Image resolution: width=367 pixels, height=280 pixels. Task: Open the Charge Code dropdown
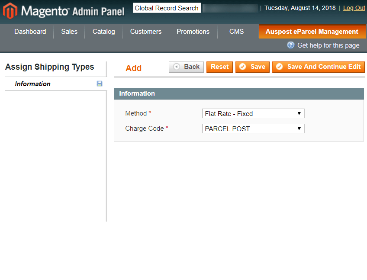click(x=253, y=129)
